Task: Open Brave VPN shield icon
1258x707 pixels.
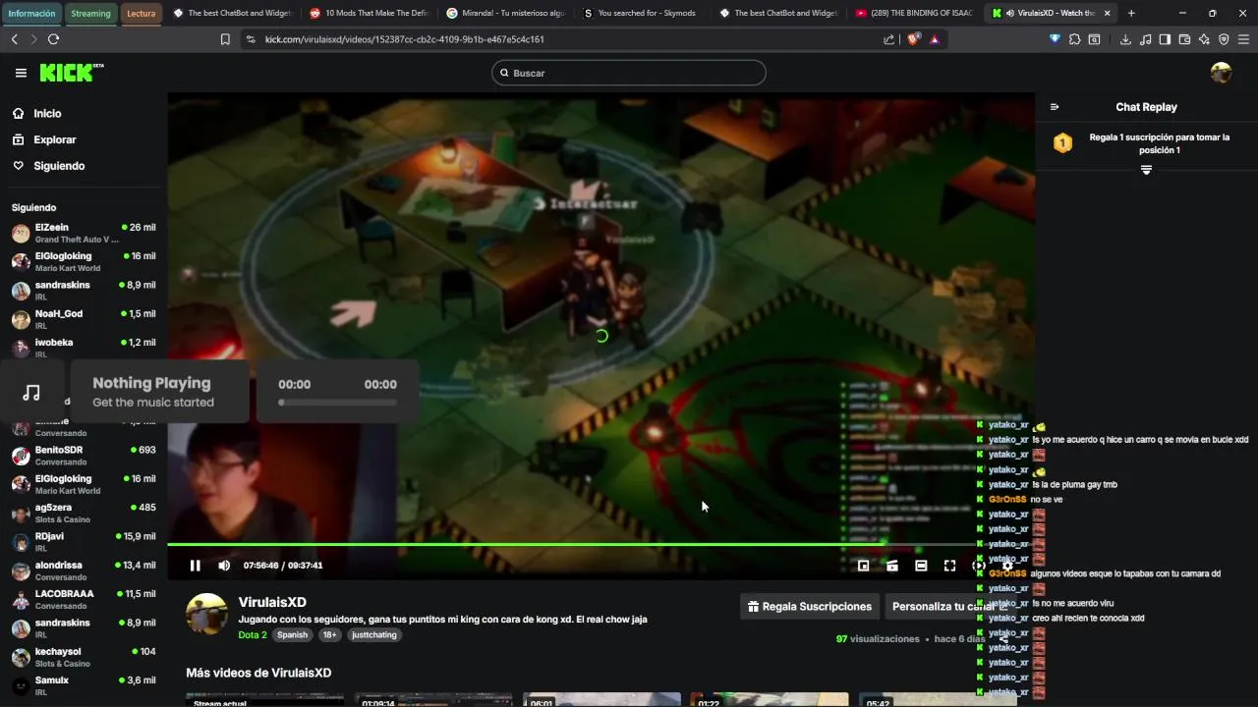Action: (1224, 39)
